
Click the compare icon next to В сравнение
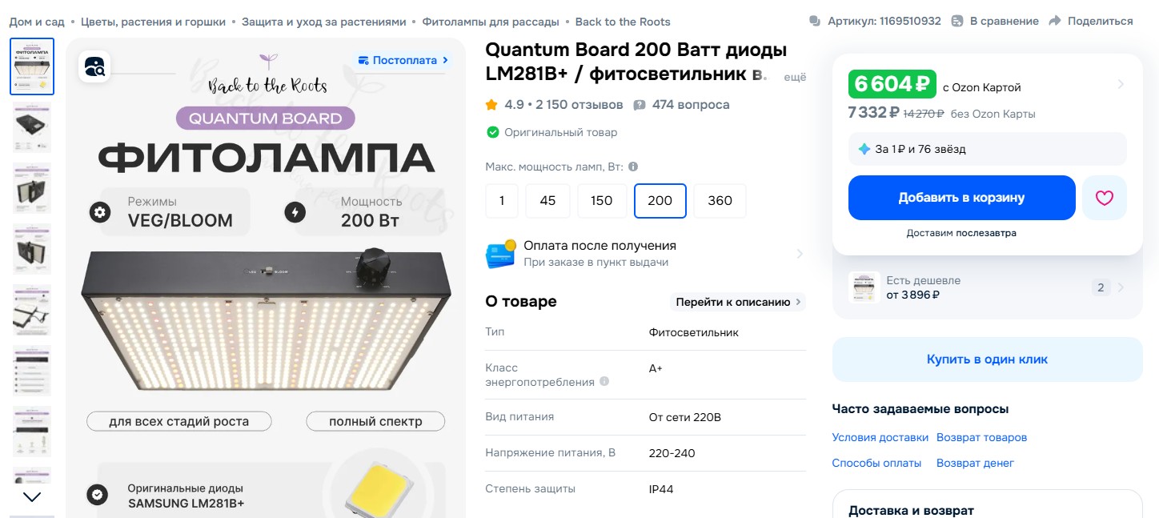tap(957, 21)
